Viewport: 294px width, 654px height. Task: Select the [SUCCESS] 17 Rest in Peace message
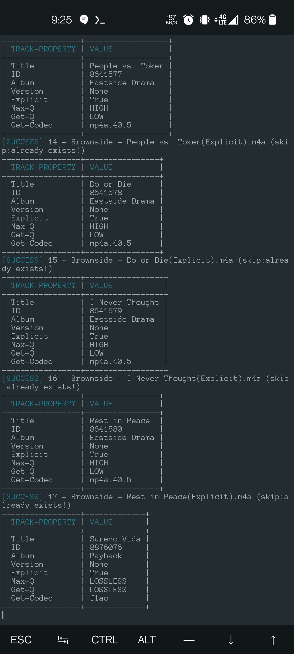[x=109, y=496]
